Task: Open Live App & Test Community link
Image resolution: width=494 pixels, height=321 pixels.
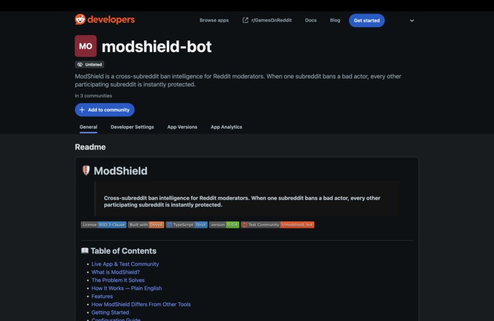Action: click(125, 264)
